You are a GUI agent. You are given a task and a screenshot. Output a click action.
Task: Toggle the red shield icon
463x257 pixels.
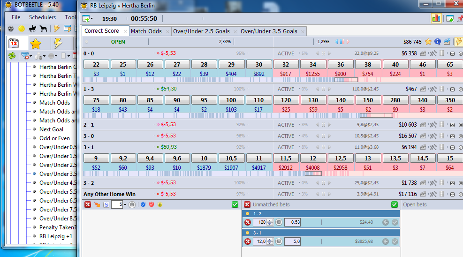152,204
